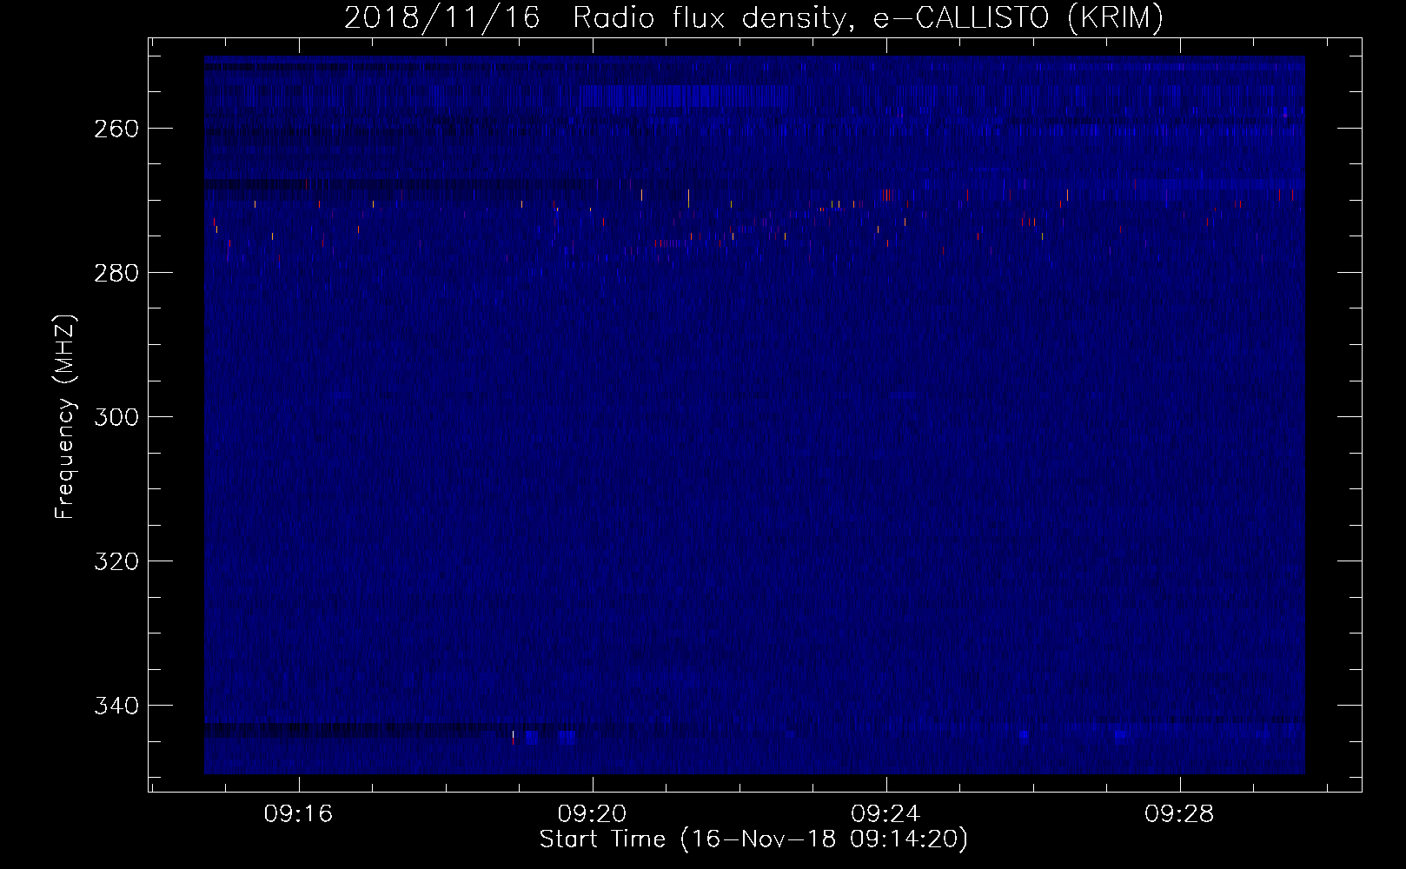
Task: Click the "Frequency (MHZ)" axis label
Action: (65, 416)
